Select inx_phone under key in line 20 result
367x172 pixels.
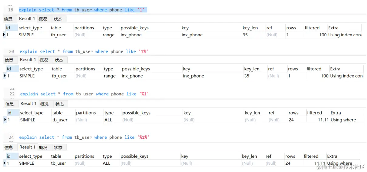coord(194,76)
